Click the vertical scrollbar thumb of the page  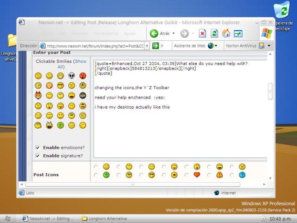click(270, 91)
